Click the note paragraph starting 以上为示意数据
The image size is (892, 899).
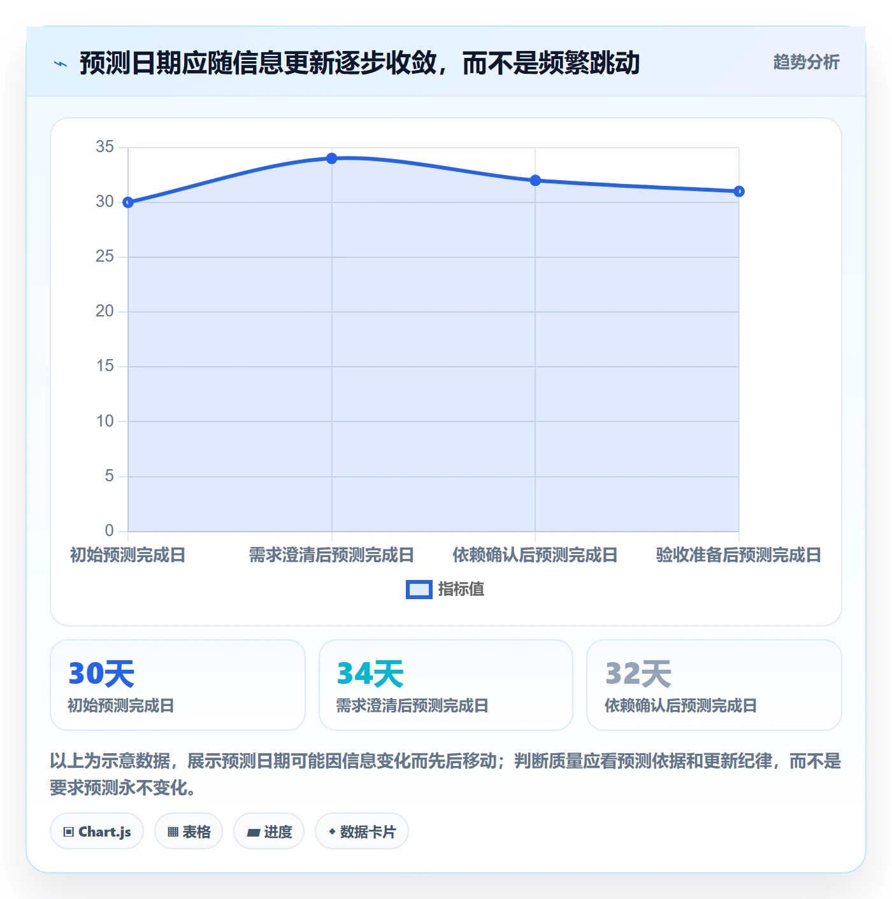445,774
